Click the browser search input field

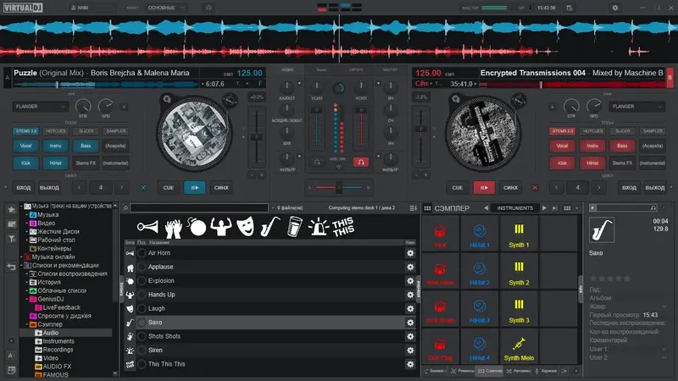pyautogui.click(x=199, y=208)
